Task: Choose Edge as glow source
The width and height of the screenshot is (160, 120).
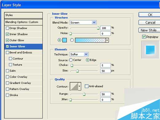Action: point(88,60)
